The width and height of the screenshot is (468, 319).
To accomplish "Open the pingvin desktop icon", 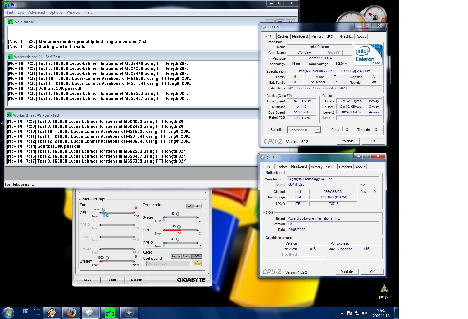I will click(385, 291).
